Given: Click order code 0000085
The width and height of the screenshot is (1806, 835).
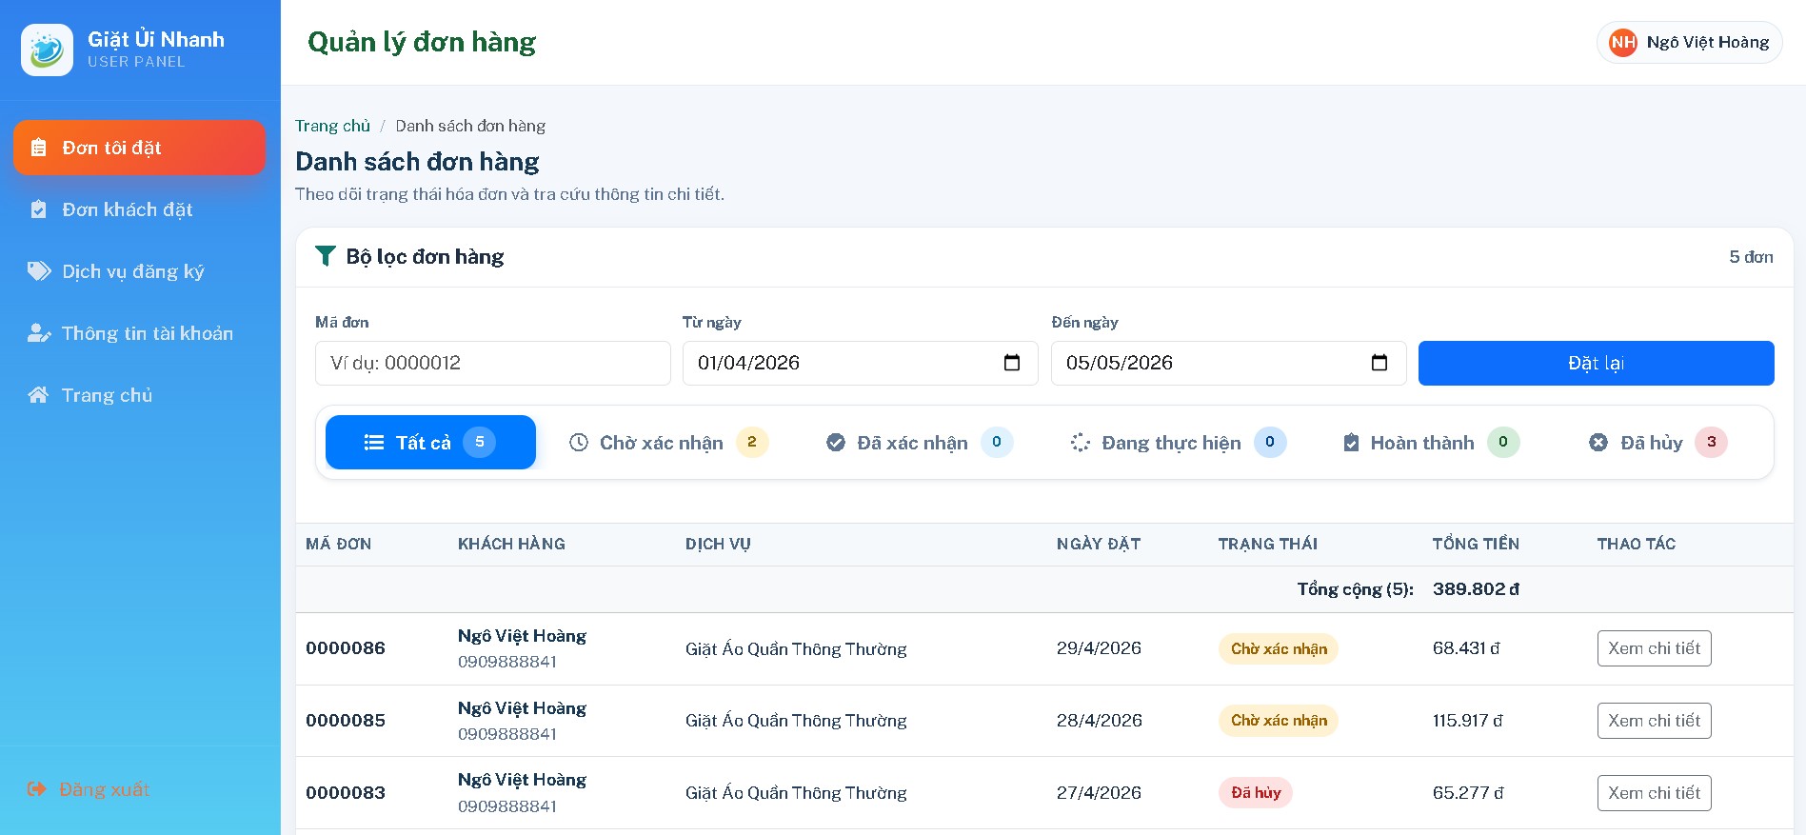Looking at the screenshot, I should [346, 721].
